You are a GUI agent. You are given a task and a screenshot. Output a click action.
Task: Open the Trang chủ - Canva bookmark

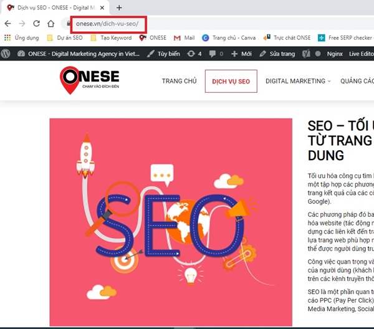(229, 37)
